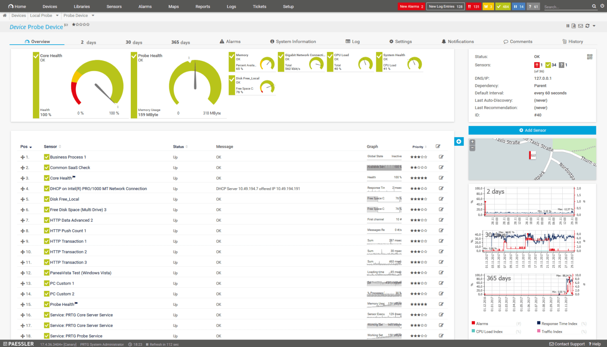
Task: Open the Setup menu
Action: click(288, 6)
